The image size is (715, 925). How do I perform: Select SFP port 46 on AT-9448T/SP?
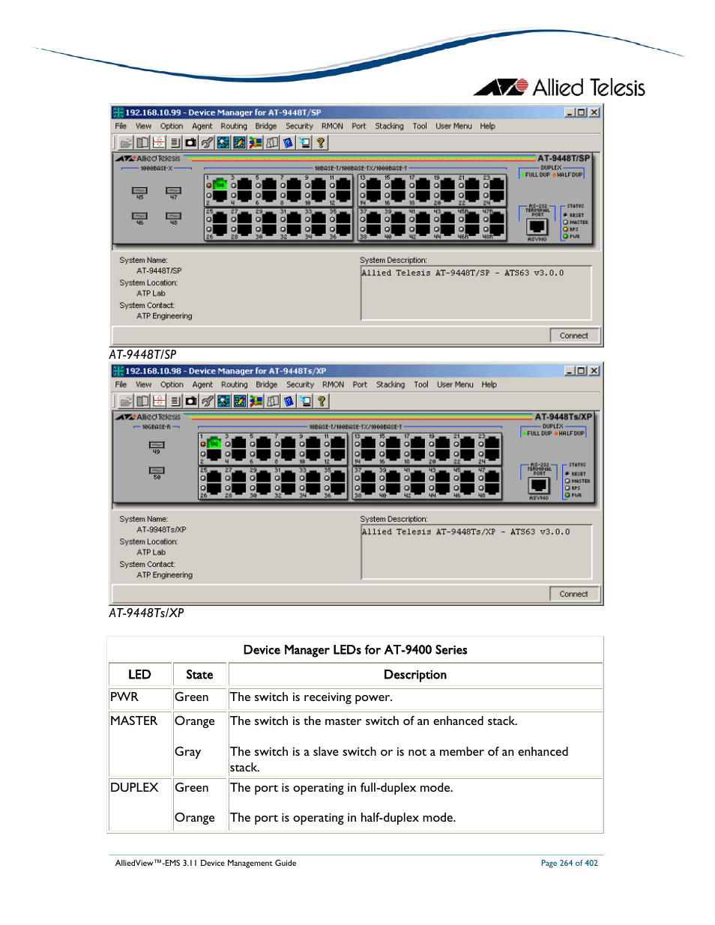(x=140, y=216)
